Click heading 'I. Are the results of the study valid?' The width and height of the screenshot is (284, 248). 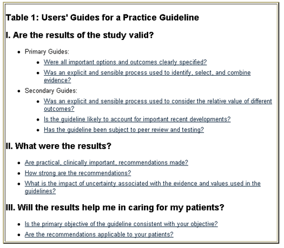point(80,35)
